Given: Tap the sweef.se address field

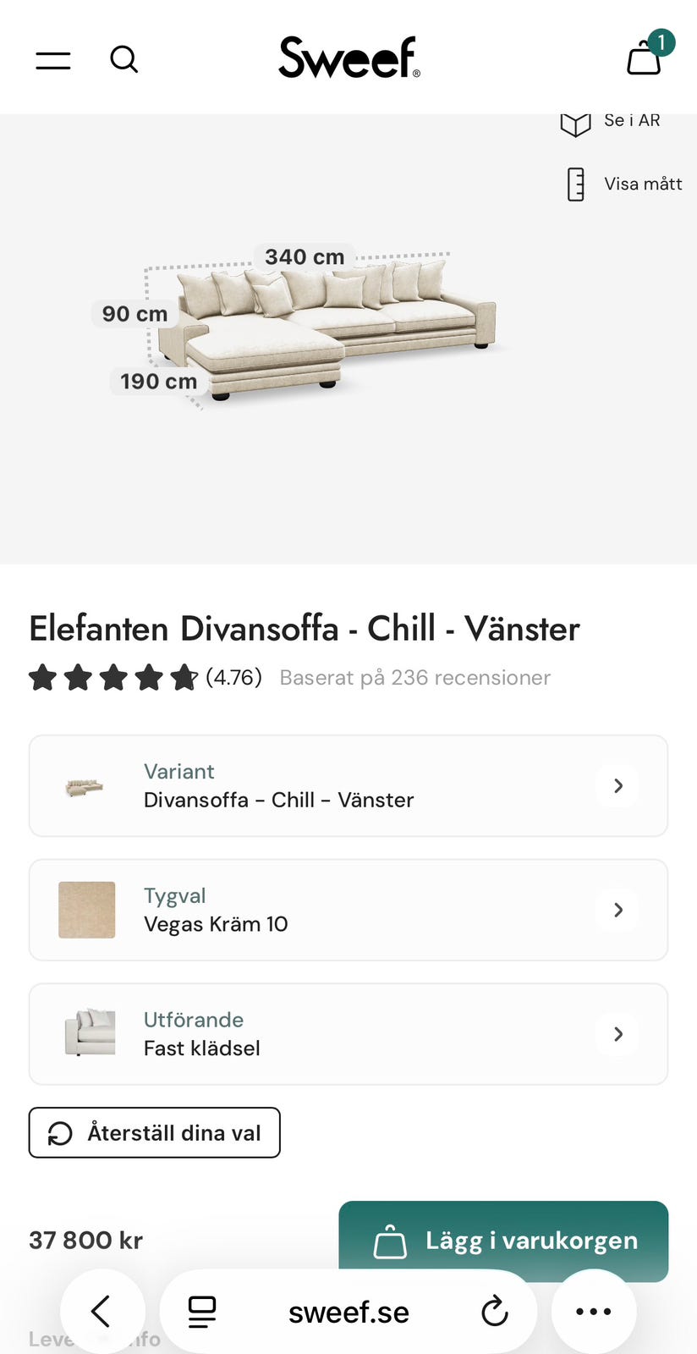Looking at the screenshot, I should click(x=348, y=1312).
